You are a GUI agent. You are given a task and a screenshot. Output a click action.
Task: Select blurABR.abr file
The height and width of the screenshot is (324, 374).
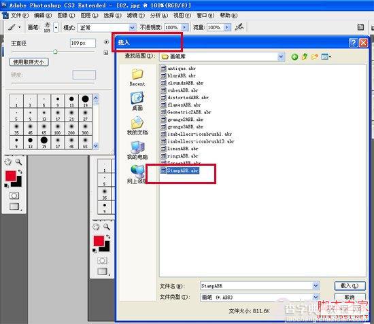click(178, 76)
